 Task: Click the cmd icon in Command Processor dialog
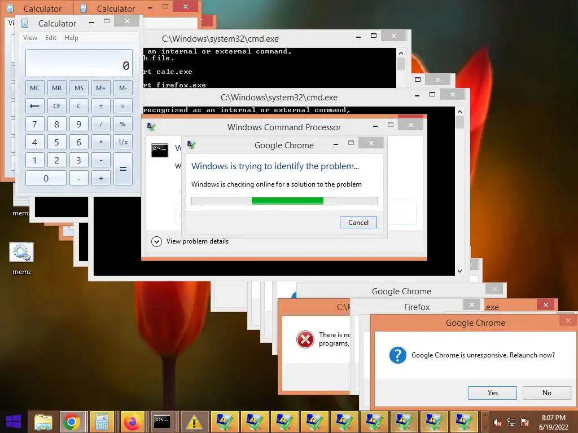click(x=160, y=150)
